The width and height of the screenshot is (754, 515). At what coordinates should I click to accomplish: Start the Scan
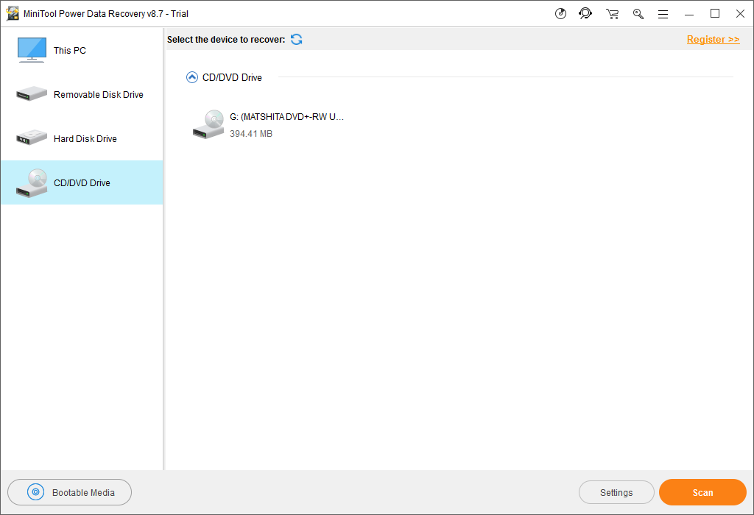tap(702, 492)
